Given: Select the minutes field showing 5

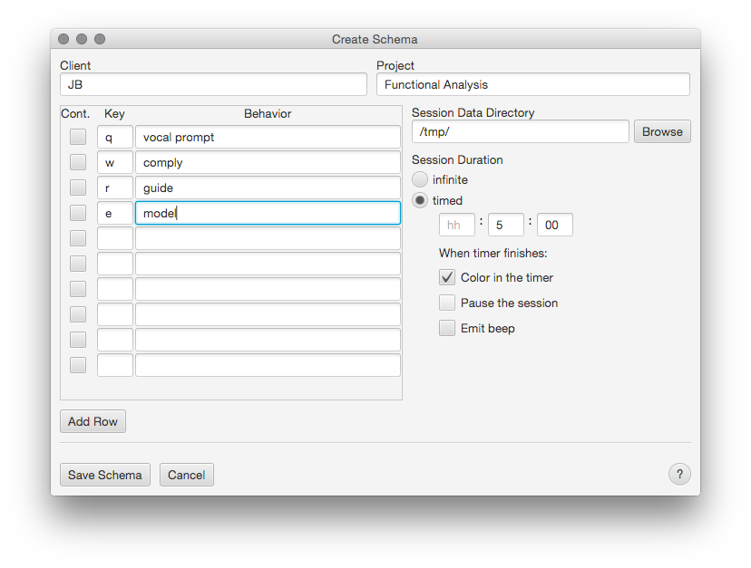Looking at the screenshot, I should pos(505,225).
